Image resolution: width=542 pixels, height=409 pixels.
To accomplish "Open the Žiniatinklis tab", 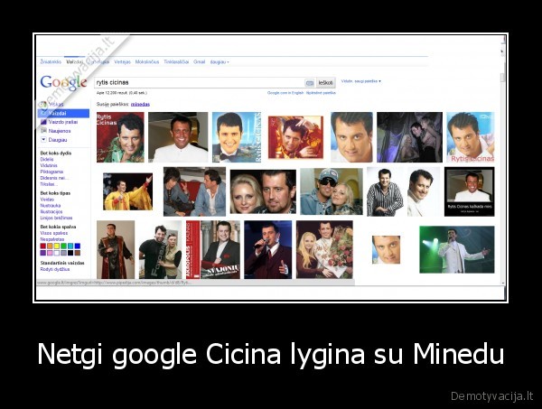I will [51, 61].
